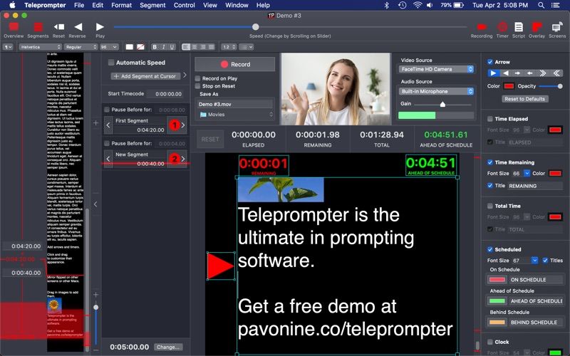
Task: Open the Helvetica font family dropdown
Action: pos(41,47)
